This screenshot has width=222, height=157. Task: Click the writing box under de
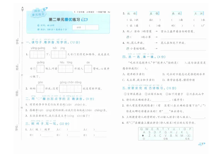[88, 69]
